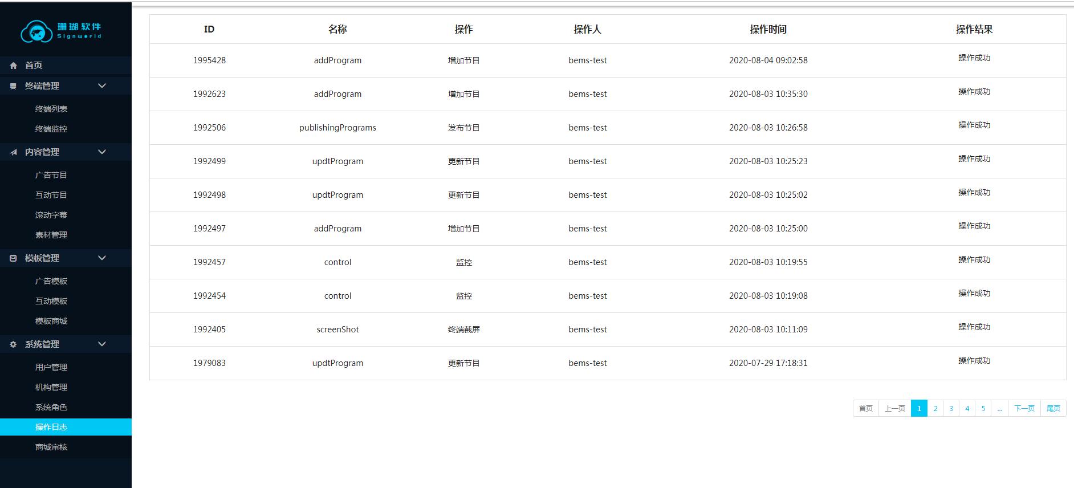This screenshot has height=488, width=1074.
Task: Go to page 4 in pagination
Action: [x=967, y=408]
